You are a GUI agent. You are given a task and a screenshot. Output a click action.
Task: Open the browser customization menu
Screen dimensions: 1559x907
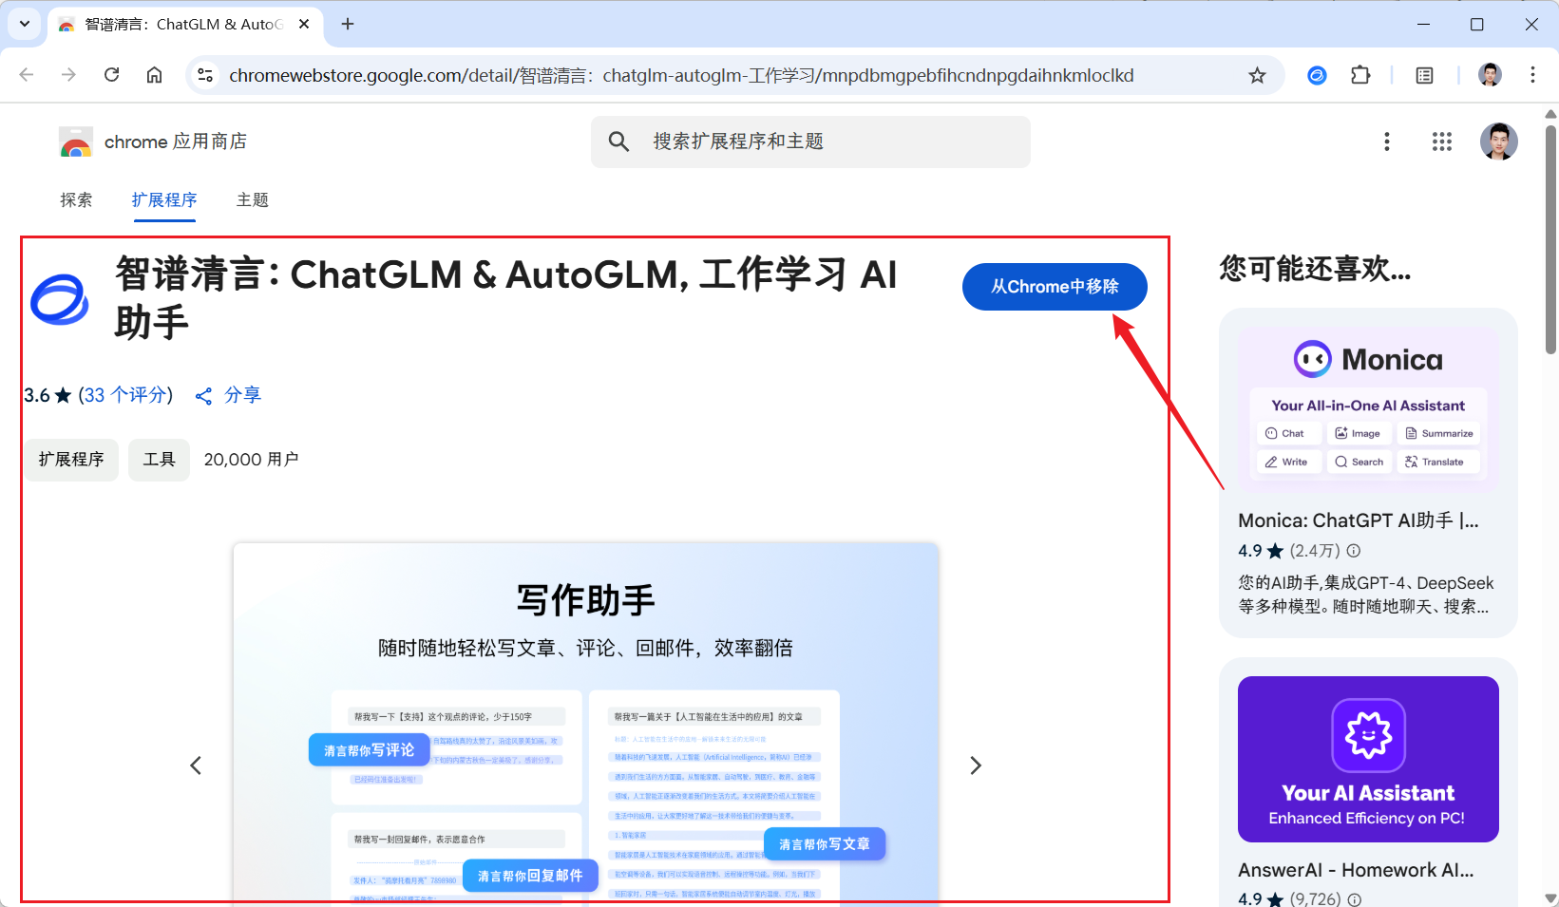1533,75
